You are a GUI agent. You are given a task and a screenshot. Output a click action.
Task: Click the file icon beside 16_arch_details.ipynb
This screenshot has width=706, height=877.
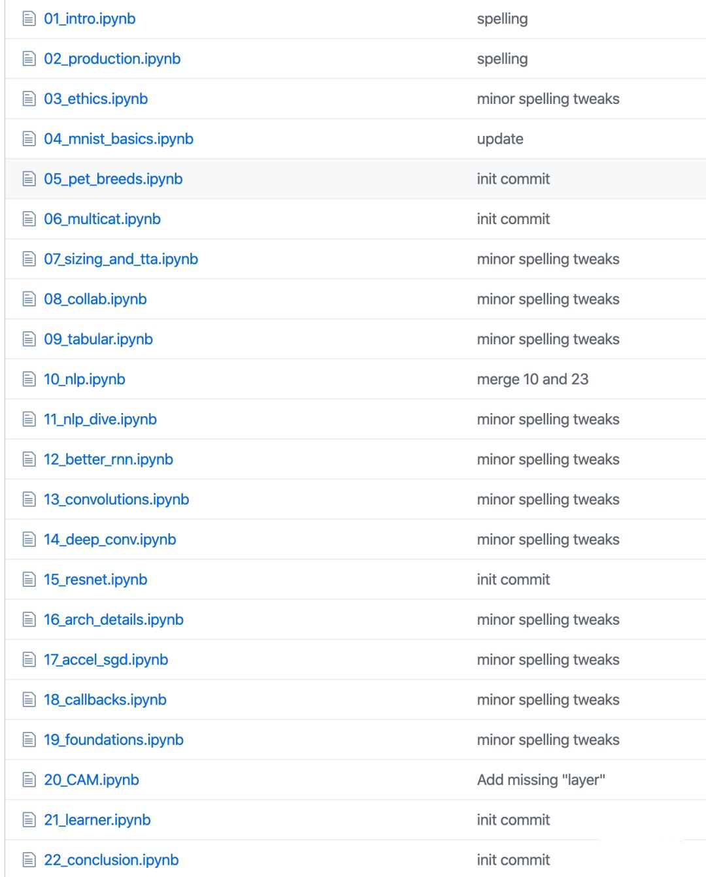click(29, 620)
